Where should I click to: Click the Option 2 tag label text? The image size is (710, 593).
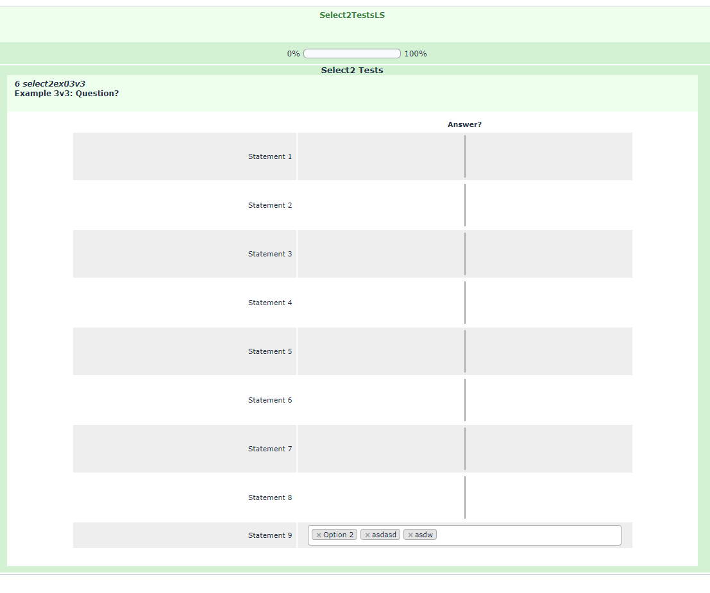coord(339,535)
